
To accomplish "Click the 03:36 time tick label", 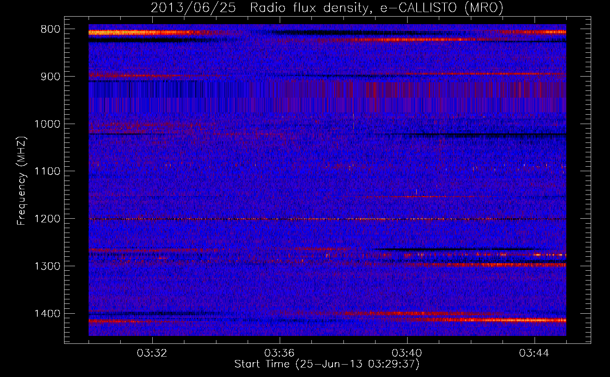I will (279, 353).
